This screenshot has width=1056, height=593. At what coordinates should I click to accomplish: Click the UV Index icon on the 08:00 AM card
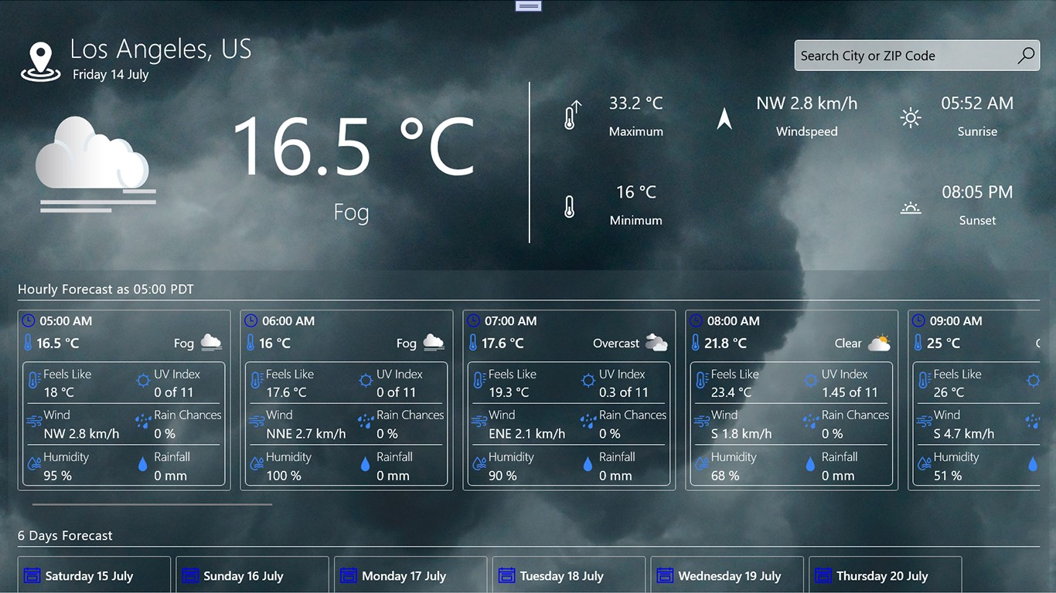tap(810, 380)
